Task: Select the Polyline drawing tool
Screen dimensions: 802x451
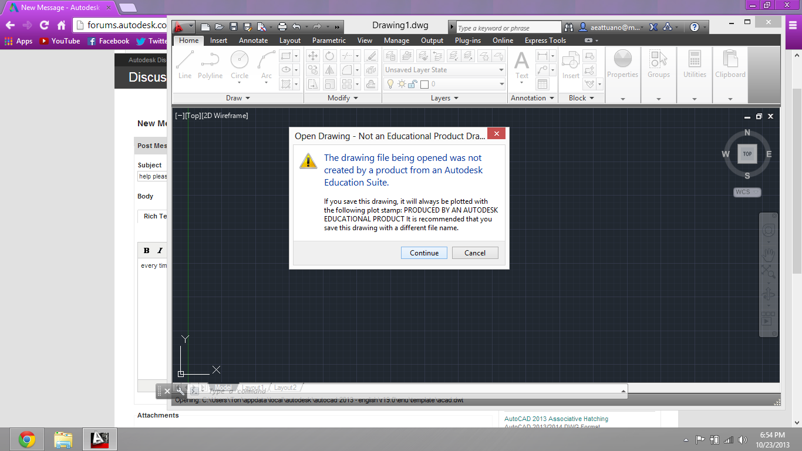Action: [210, 65]
